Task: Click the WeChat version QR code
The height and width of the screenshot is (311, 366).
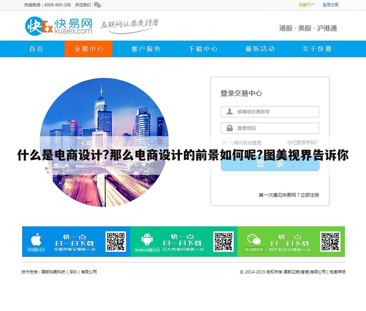Action: [330, 242]
